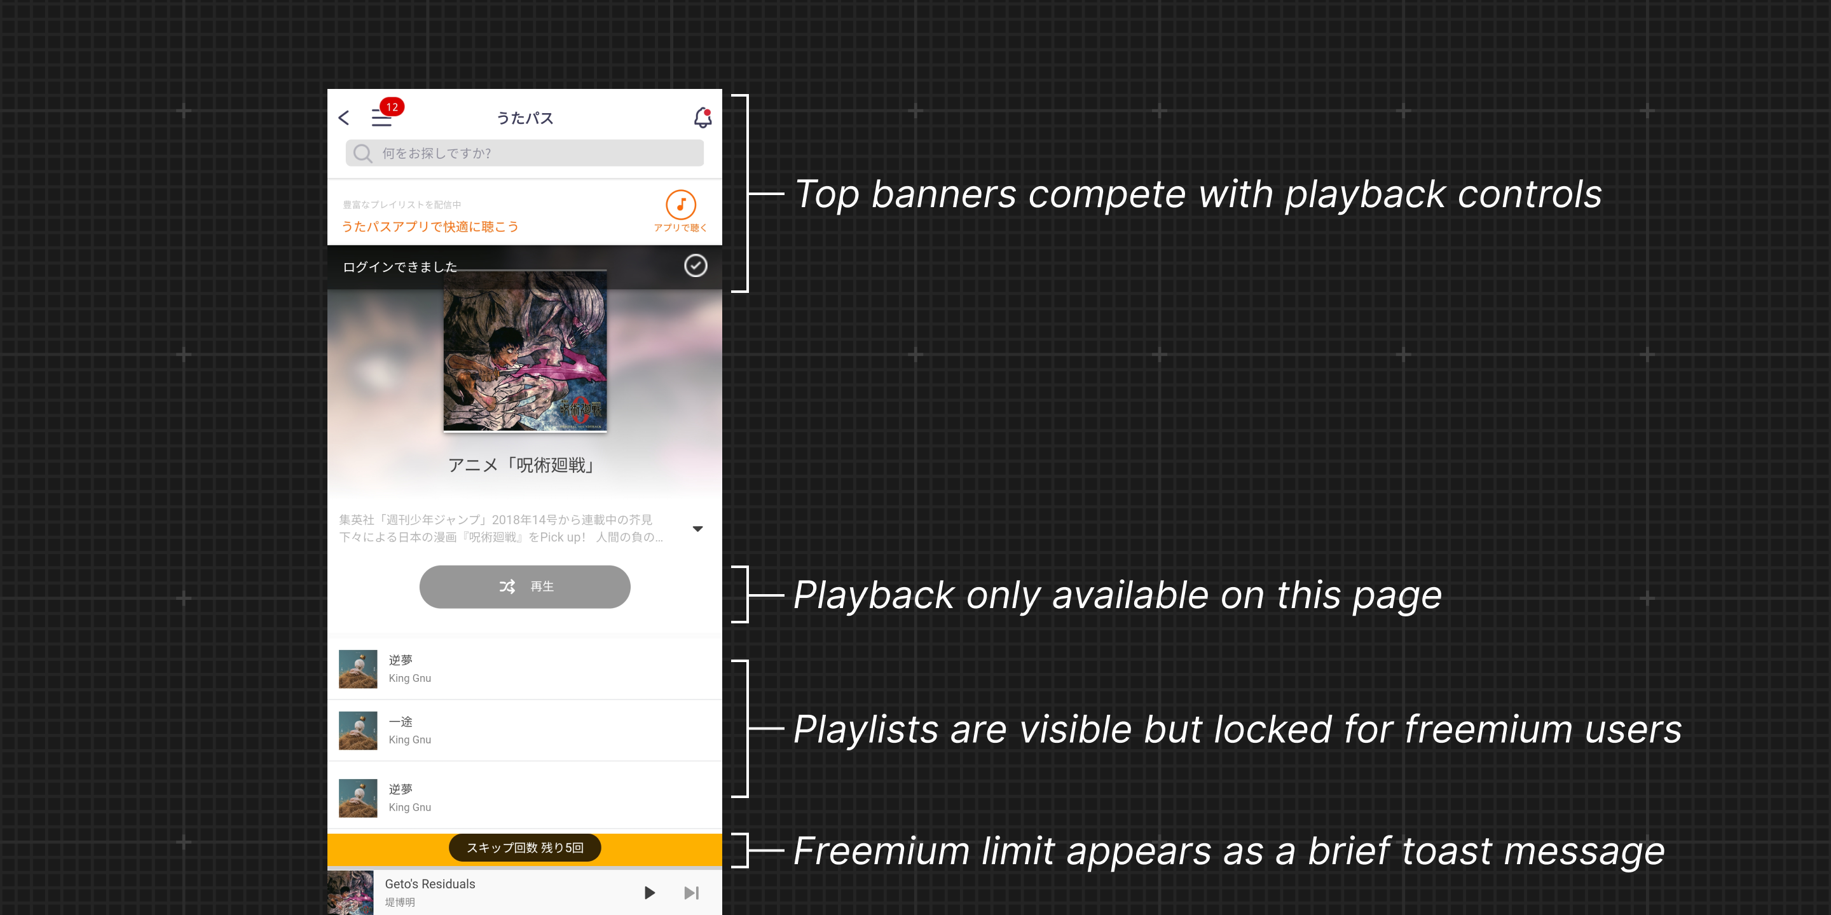Open notifications bell icon
This screenshot has height=915, width=1831.
(x=703, y=118)
